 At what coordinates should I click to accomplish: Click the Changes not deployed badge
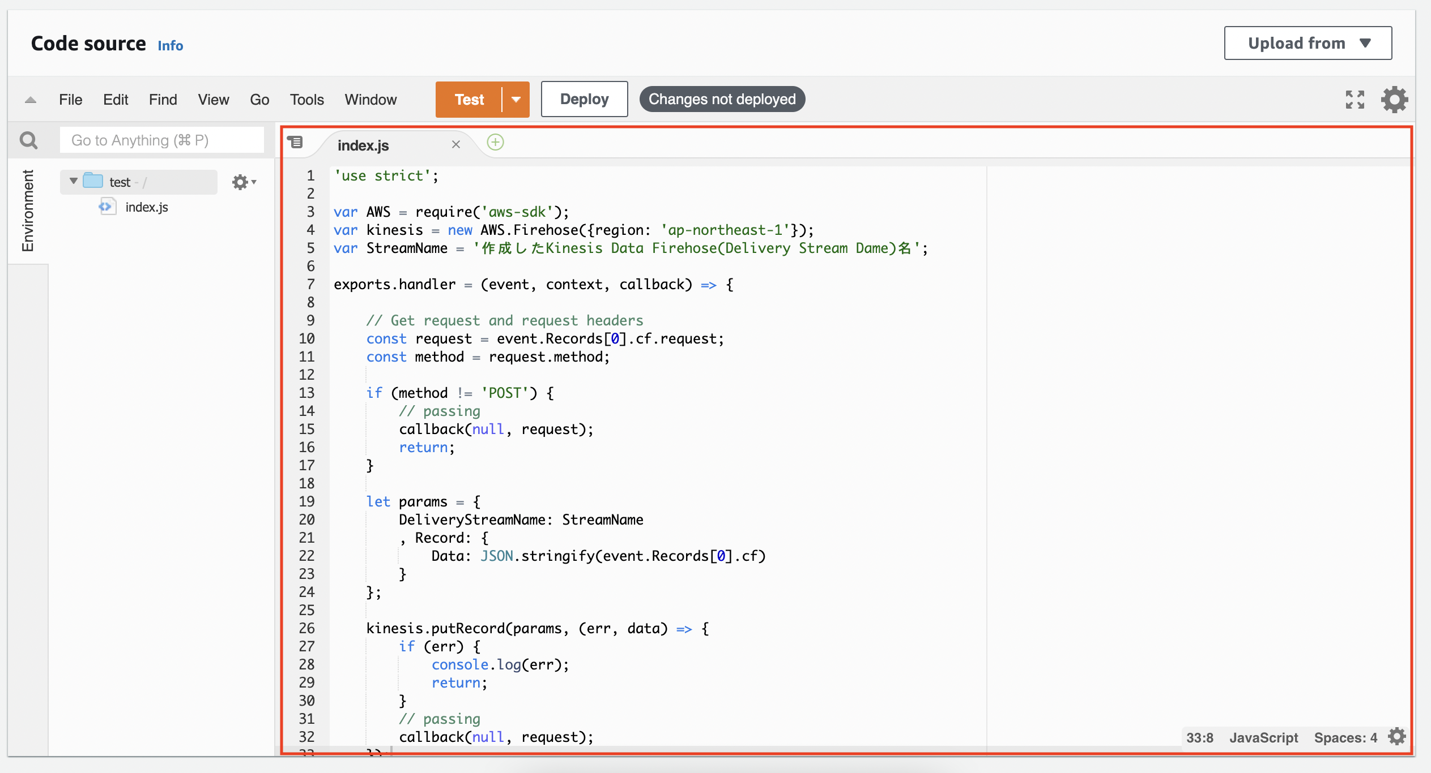722,99
